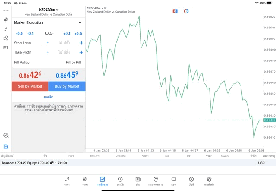Decrease volume by 0.1
Image resolution: width=276 pixels, height=193 pixels.
click(x=30, y=34)
